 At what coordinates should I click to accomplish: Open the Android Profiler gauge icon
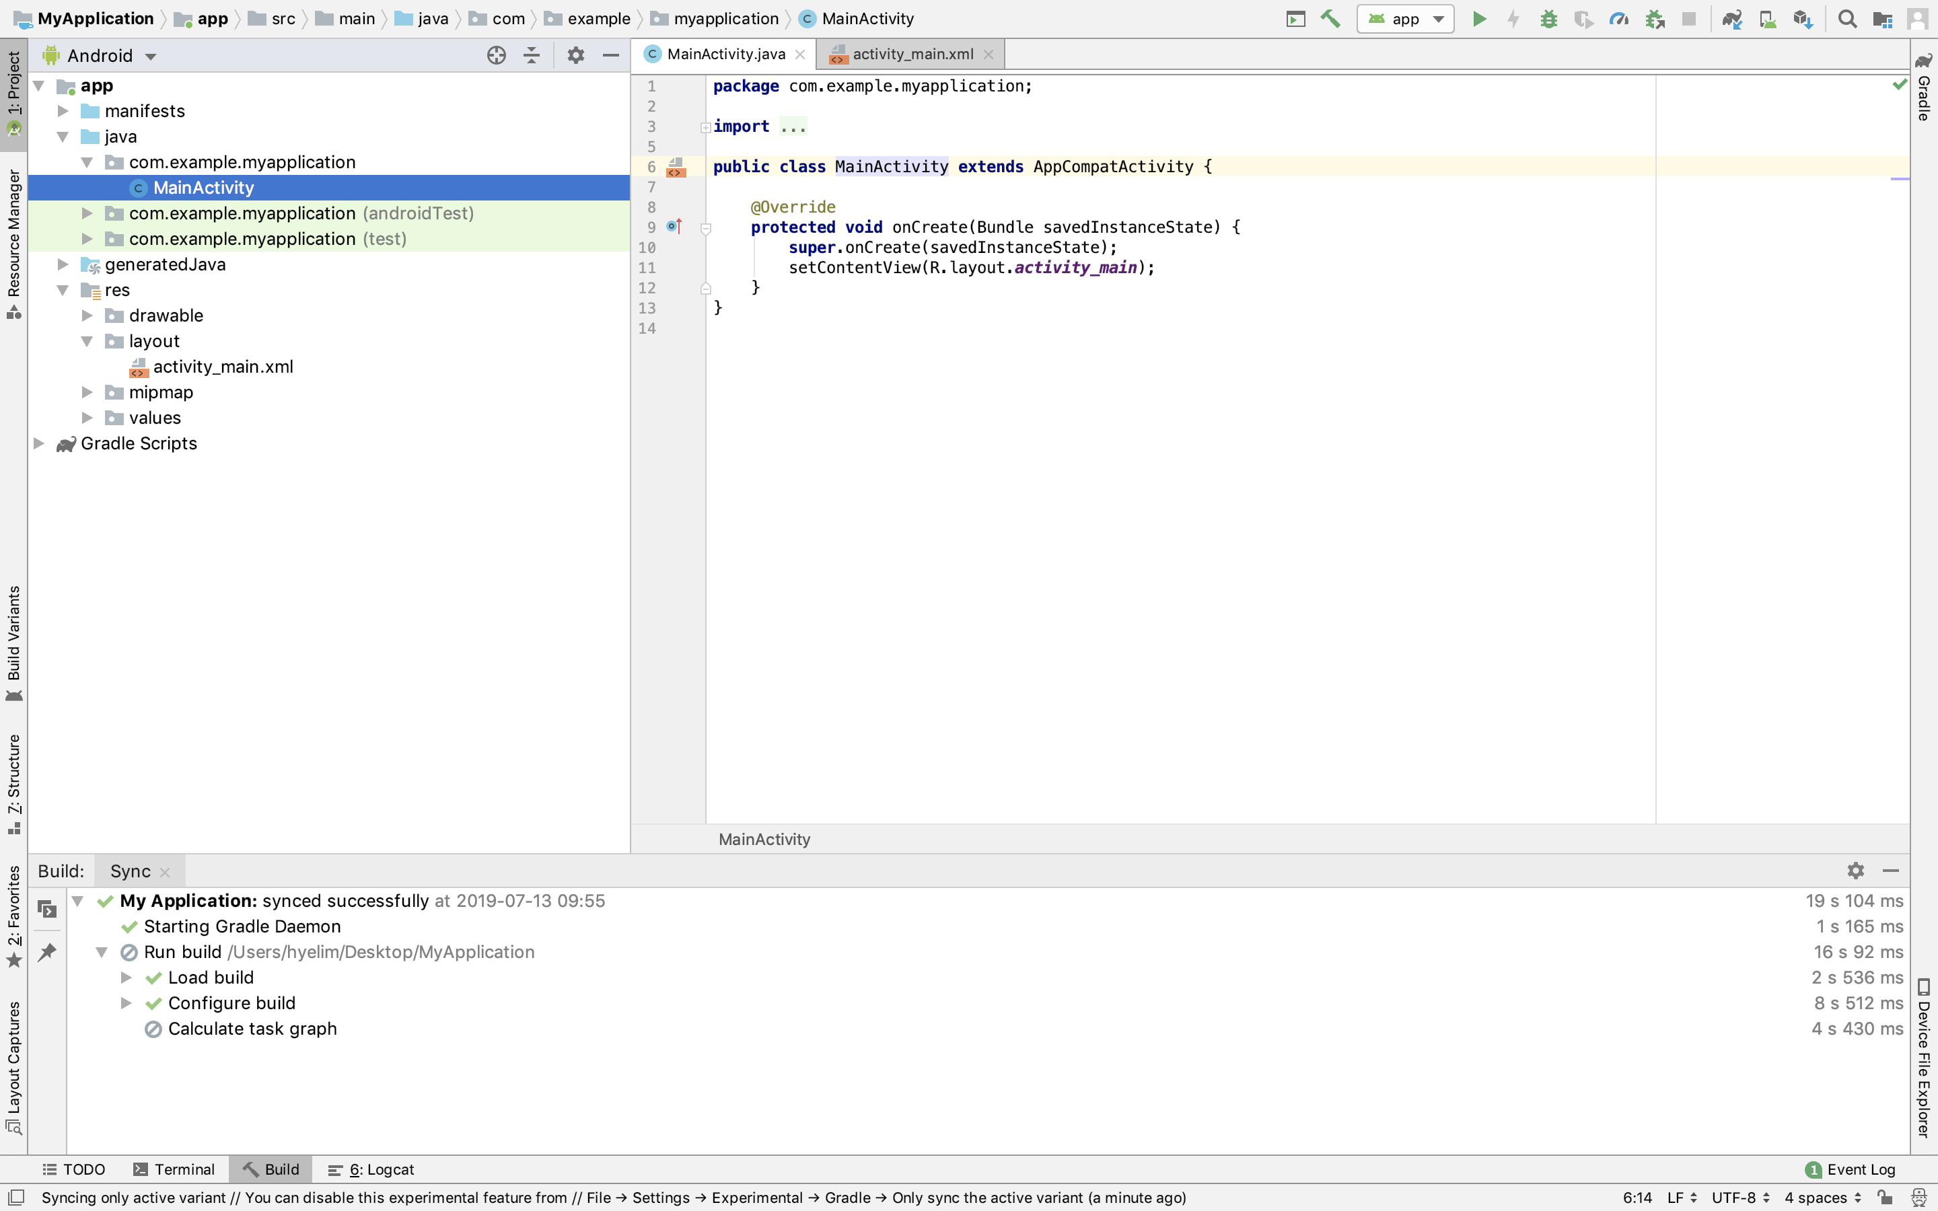pos(1618,18)
